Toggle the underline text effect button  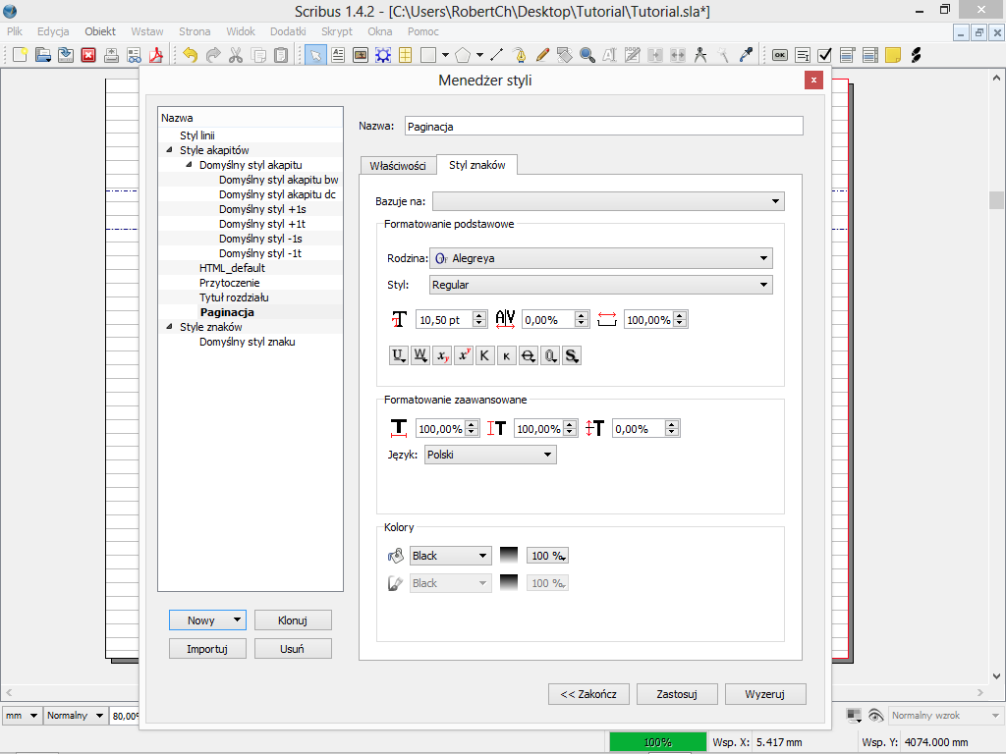pos(399,355)
